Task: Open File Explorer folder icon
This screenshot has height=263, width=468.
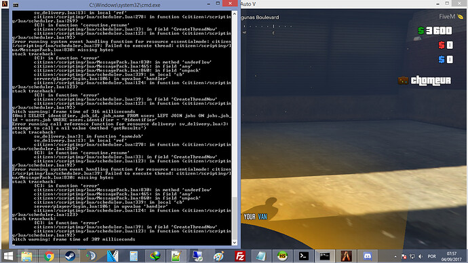Action: click(26, 256)
